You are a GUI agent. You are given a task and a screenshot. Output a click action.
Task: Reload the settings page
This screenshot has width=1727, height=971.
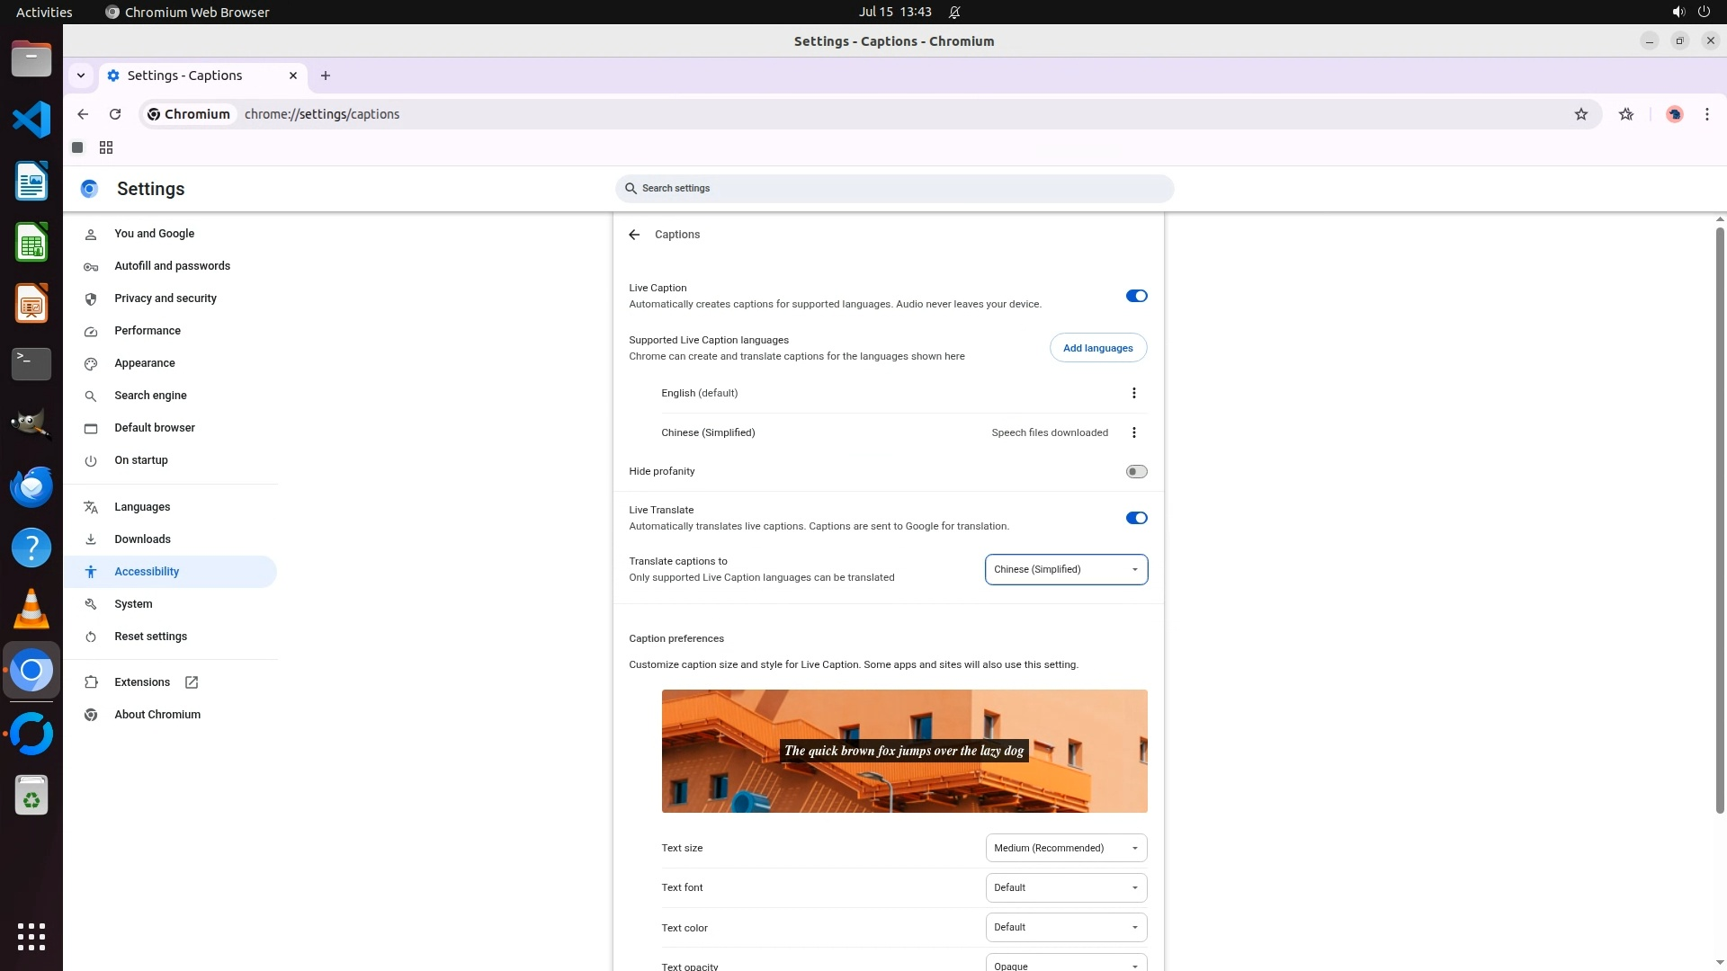pos(115,114)
